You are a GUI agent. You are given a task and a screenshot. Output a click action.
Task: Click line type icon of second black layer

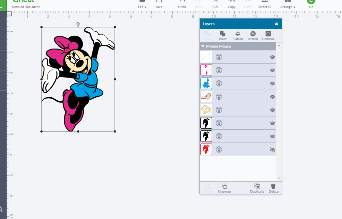pos(219,136)
